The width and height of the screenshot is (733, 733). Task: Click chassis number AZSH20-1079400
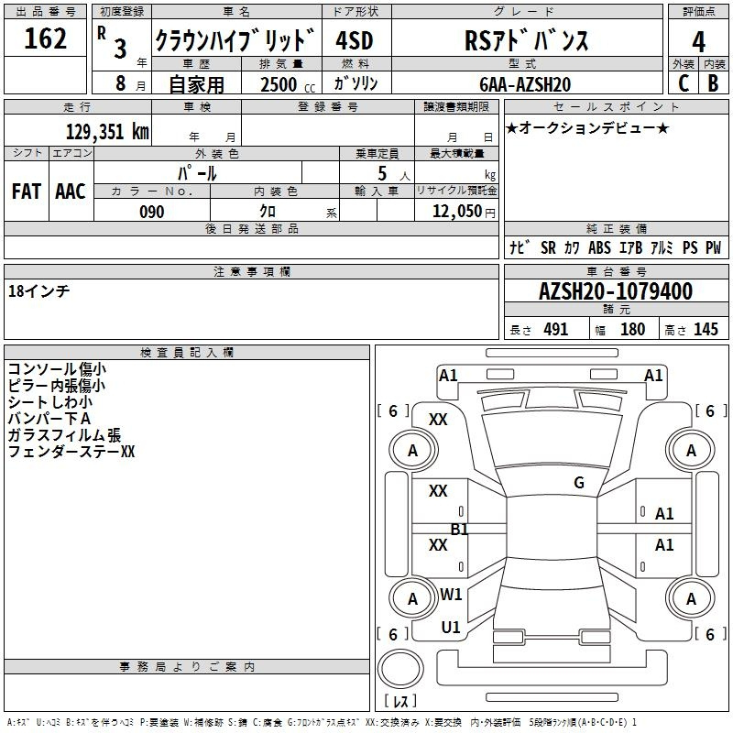pyautogui.click(x=615, y=291)
